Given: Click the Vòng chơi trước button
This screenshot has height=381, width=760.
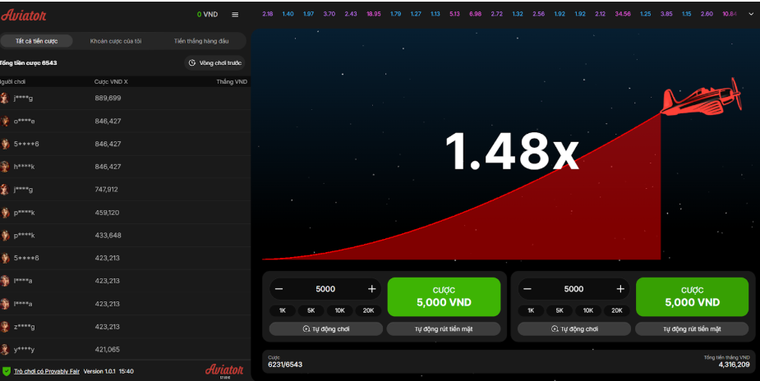Looking at the screenshot, I should 214,63.
